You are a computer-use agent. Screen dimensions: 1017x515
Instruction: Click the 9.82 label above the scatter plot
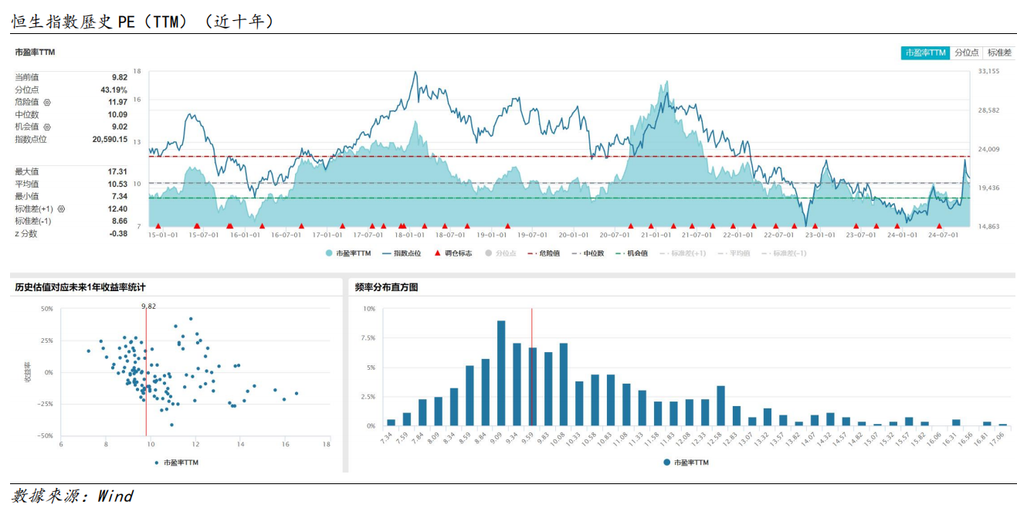pyautogui.click(x=148, y=307)
